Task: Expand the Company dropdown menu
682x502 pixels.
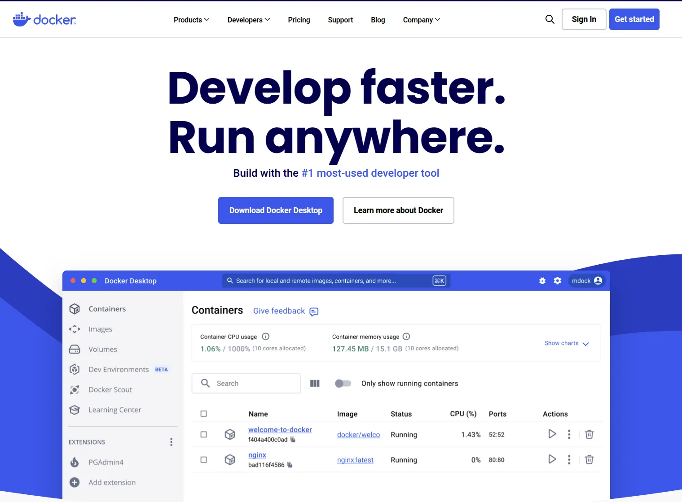Action: (422, 20)
